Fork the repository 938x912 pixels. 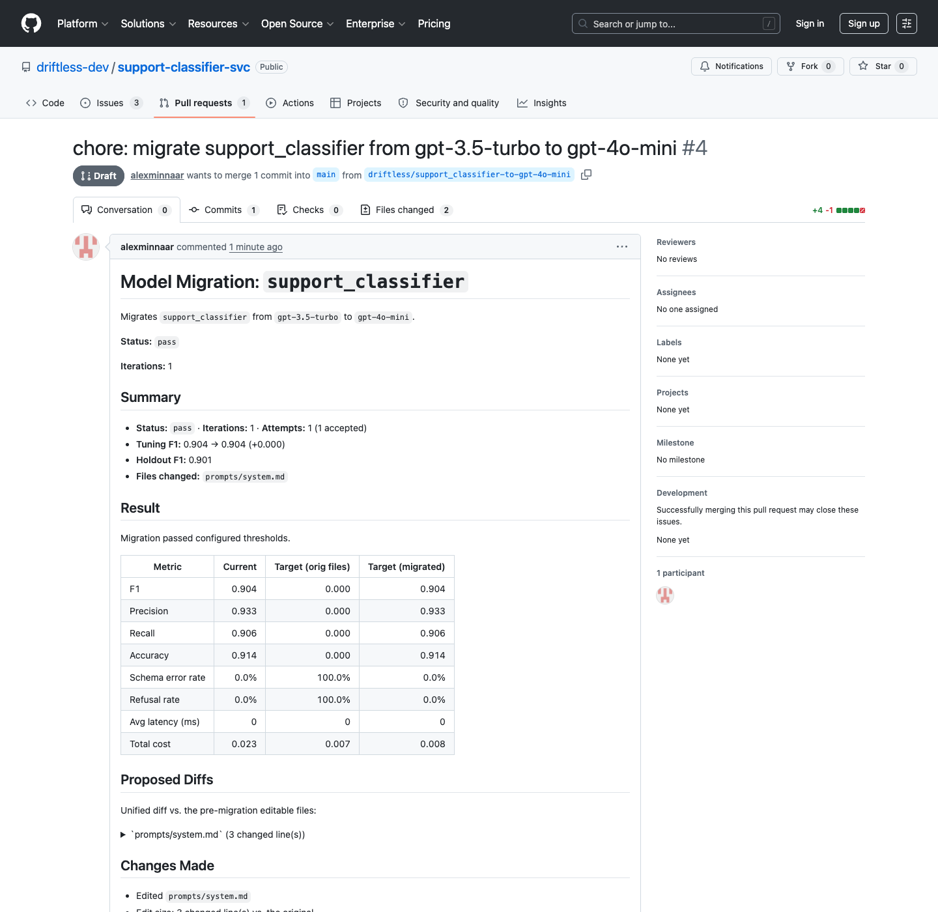[x=810, y=66]
